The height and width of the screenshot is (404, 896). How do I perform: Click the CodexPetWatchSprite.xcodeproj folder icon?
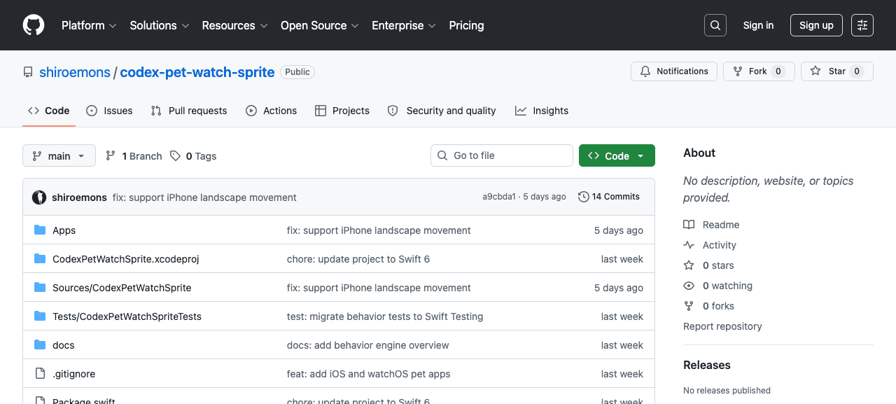tap(40, 259)
